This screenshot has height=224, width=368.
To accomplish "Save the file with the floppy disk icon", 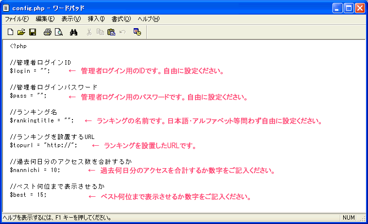I will tap(33, 32).
